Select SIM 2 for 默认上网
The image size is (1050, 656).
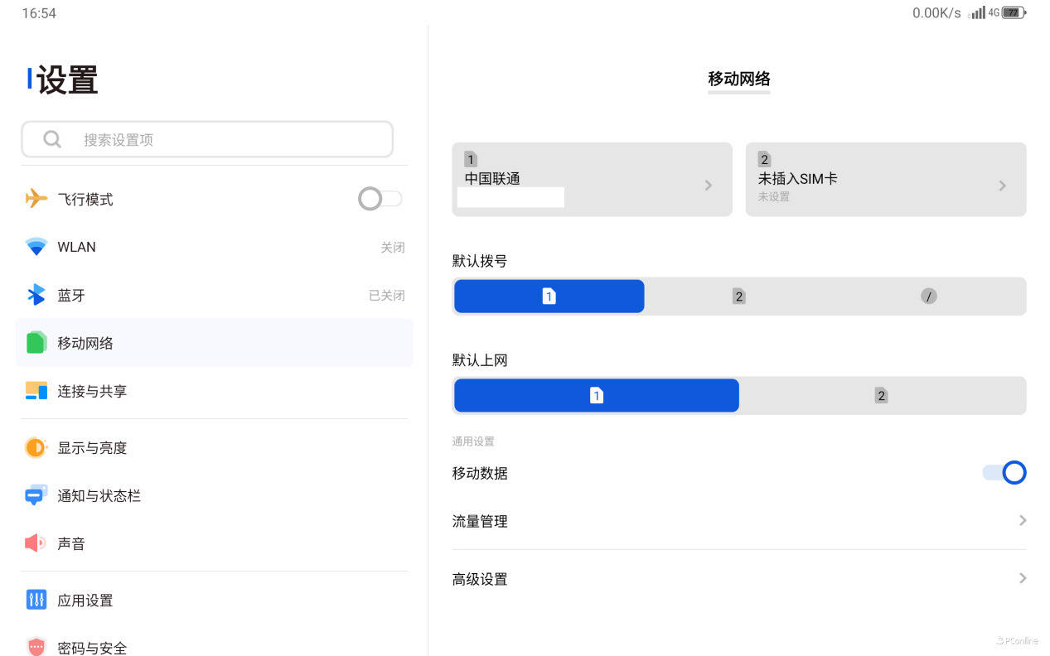point(881,396)
